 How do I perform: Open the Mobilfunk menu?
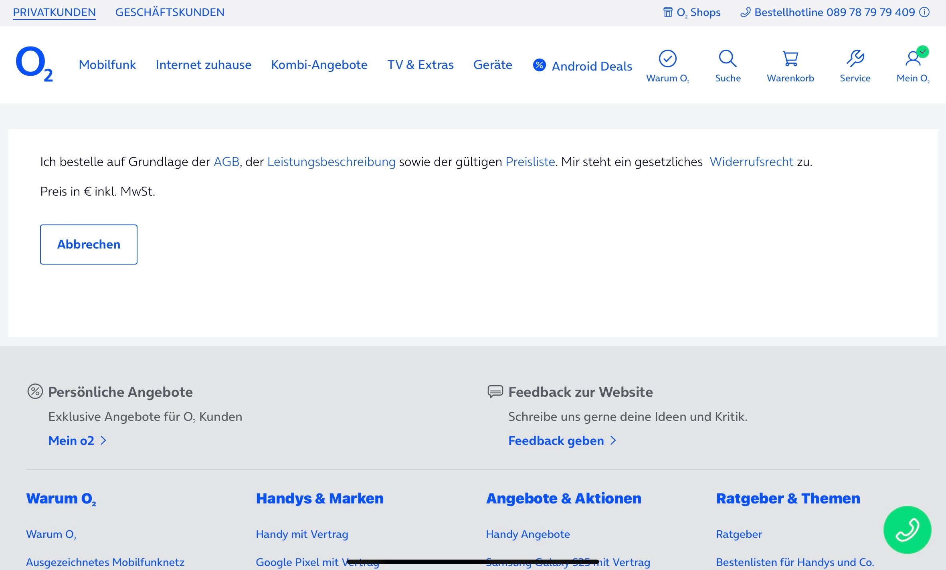point(107,65)
